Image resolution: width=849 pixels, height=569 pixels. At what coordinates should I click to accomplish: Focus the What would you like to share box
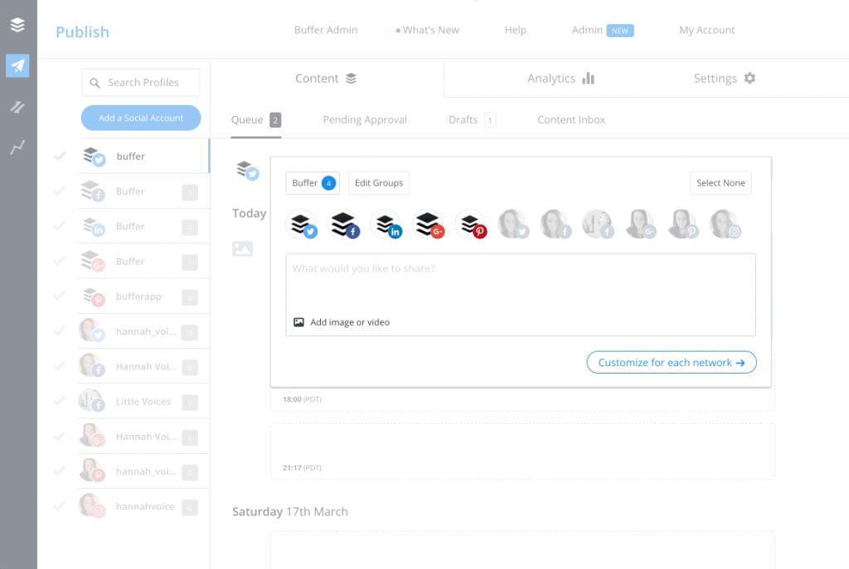click(521, 295)
